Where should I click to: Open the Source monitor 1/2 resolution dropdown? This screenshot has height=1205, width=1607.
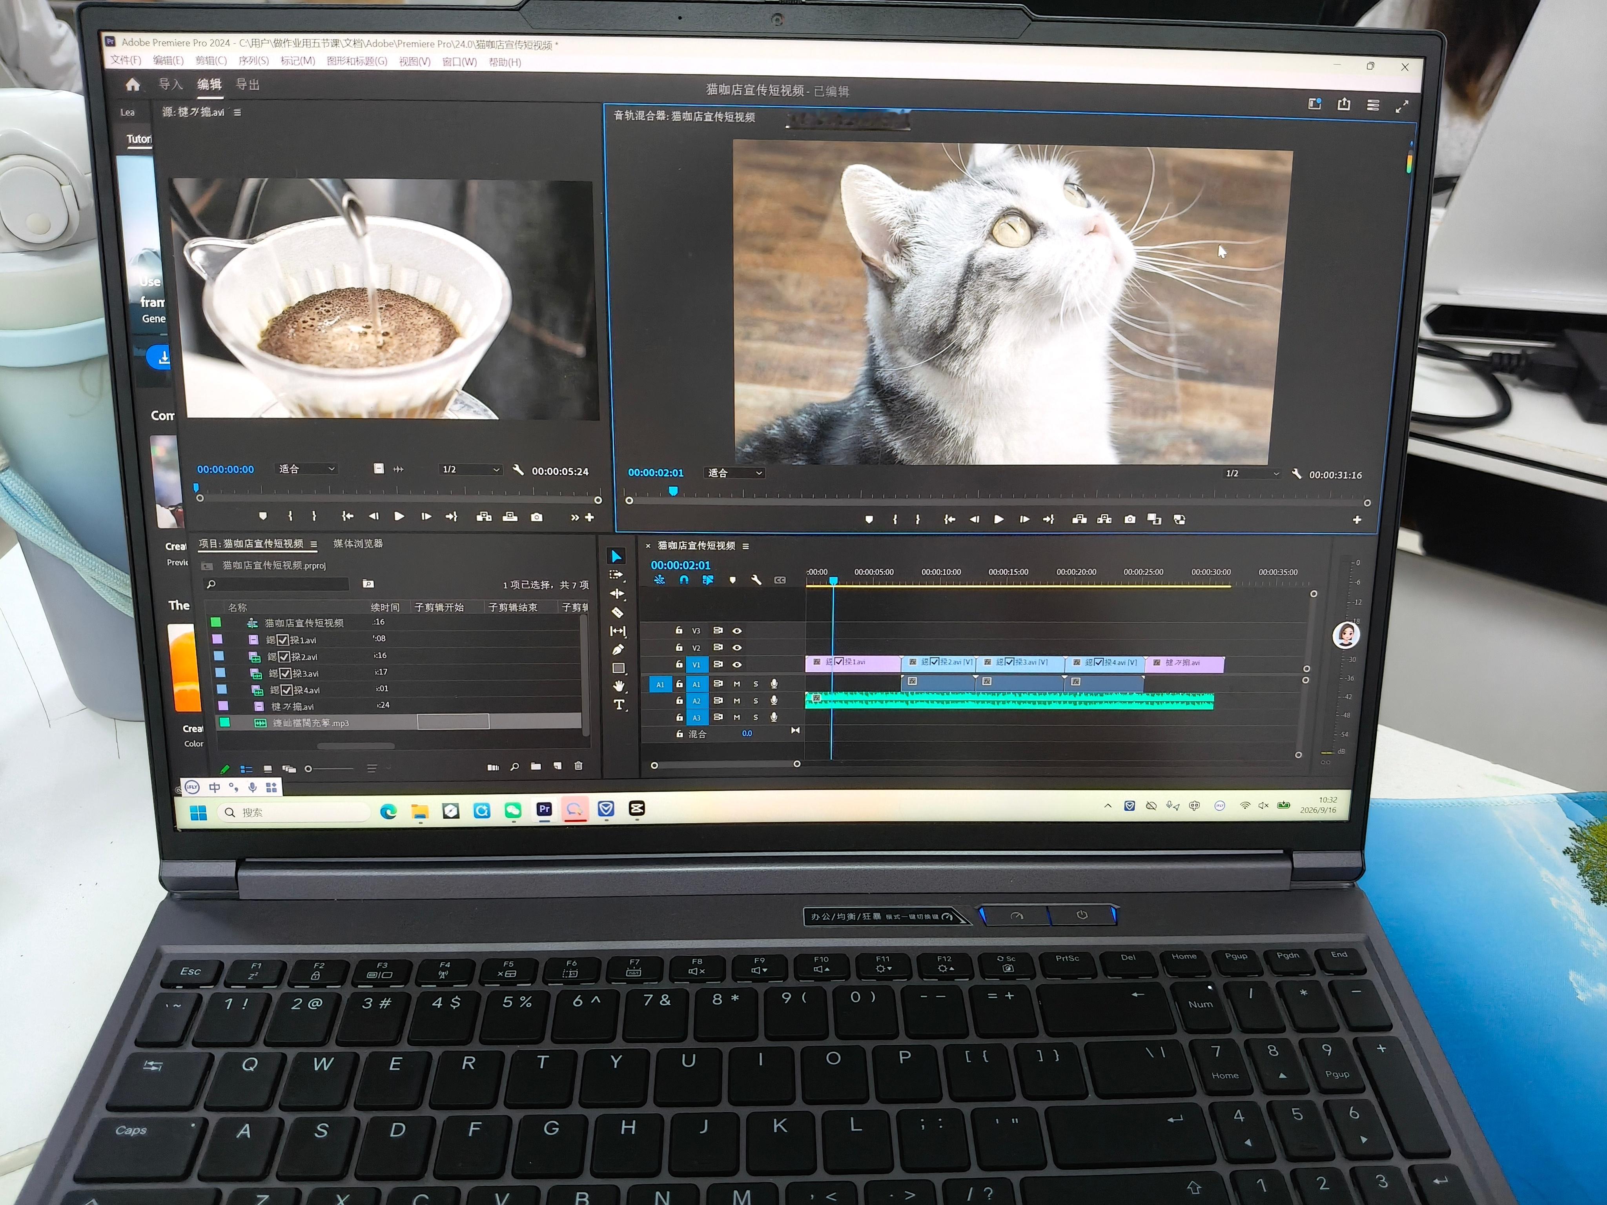470,469
